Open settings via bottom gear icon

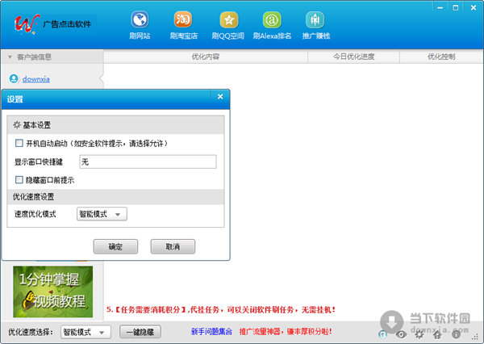(419, 334)
